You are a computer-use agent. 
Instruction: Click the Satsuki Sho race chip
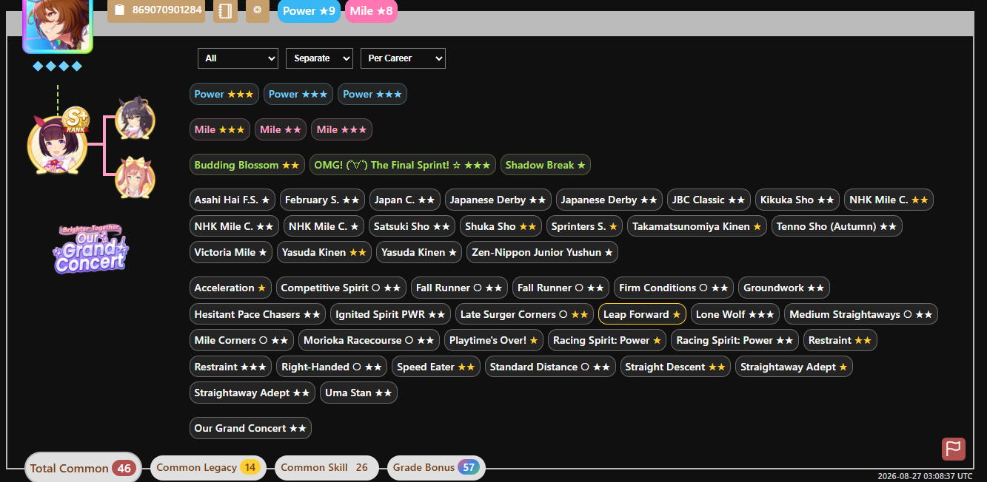pyautogui.click(x=412, y=226)
